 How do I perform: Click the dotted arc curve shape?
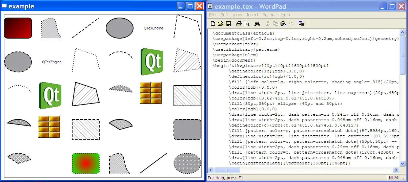tap(19, 89)
